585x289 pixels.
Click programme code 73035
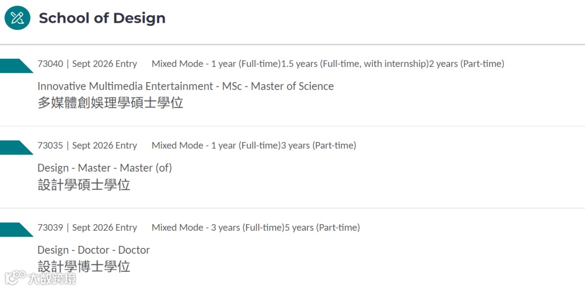point(50,145)
